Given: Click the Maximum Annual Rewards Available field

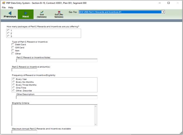Looking at the screenshot, I should point(24,132).
